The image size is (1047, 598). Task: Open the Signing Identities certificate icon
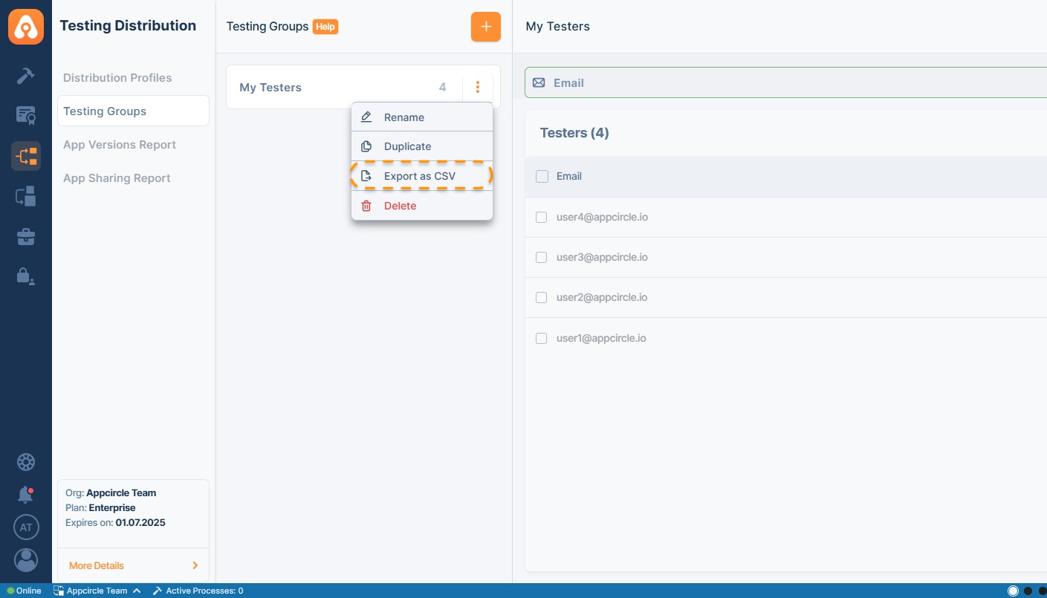[x=26, y=115]
